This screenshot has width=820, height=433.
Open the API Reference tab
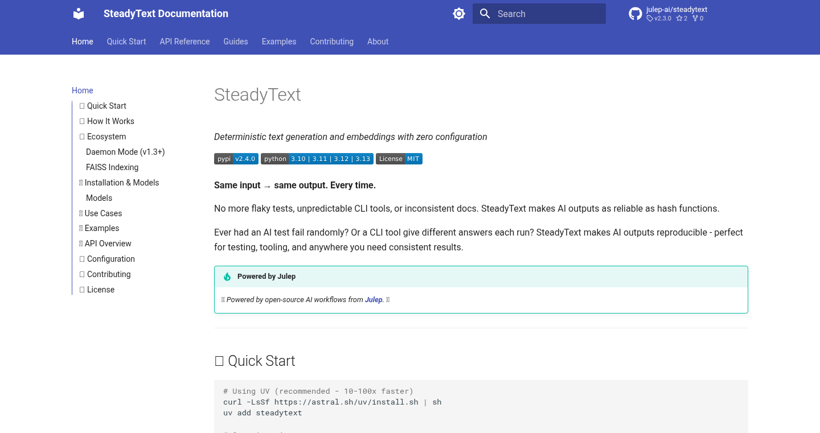click(184, 42)
